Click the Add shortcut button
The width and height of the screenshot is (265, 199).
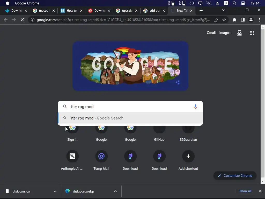(188, 160)
